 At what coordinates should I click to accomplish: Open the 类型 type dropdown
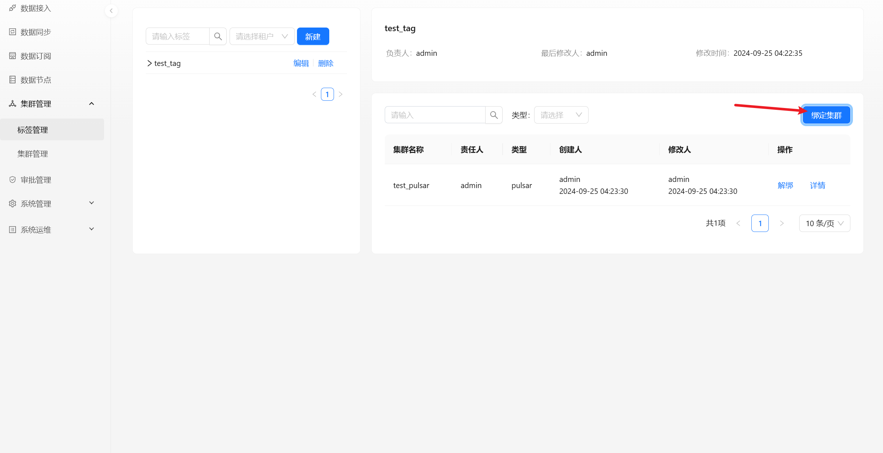(x=561, y=115)
